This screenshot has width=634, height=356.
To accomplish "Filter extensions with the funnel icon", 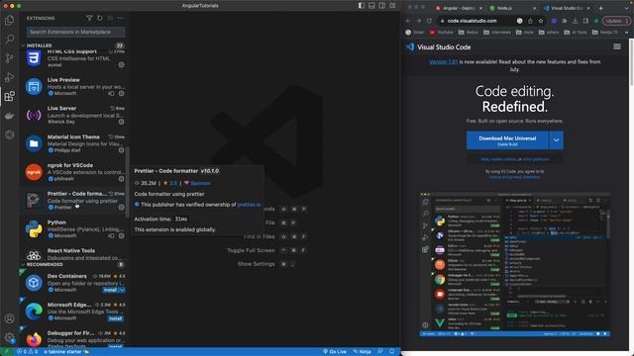I will point(89,18).
